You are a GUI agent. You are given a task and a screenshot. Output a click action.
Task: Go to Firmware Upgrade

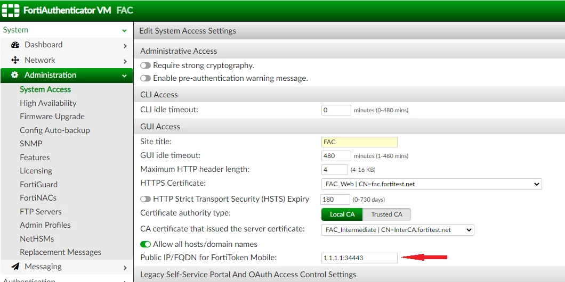52,117
